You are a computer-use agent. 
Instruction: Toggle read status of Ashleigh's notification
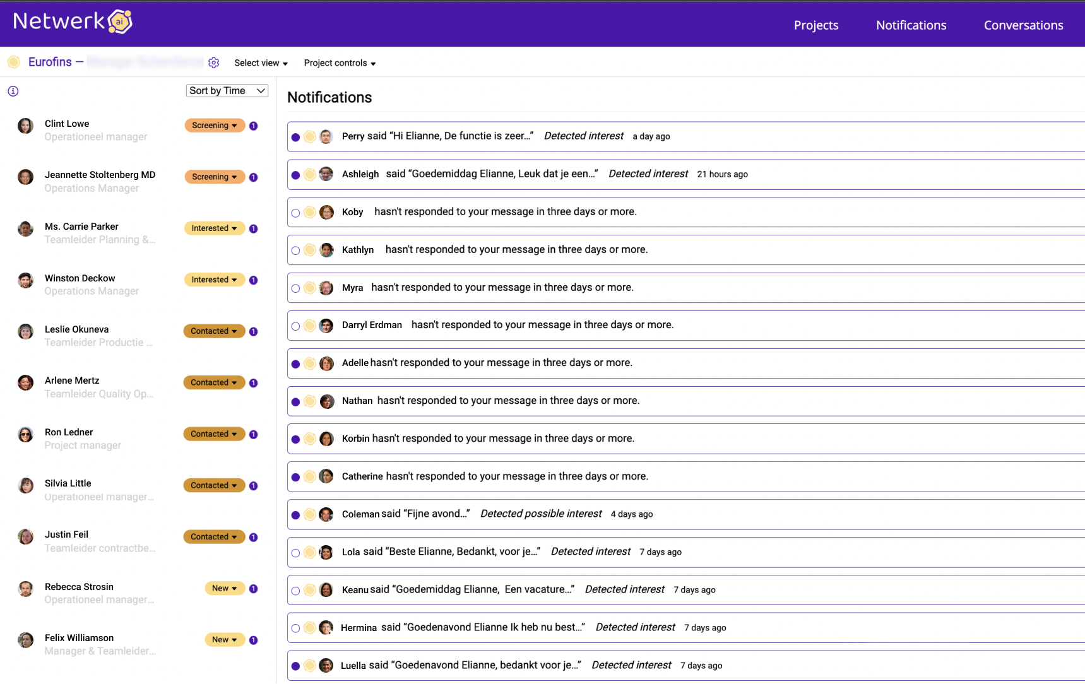click(x=295, y=175)
